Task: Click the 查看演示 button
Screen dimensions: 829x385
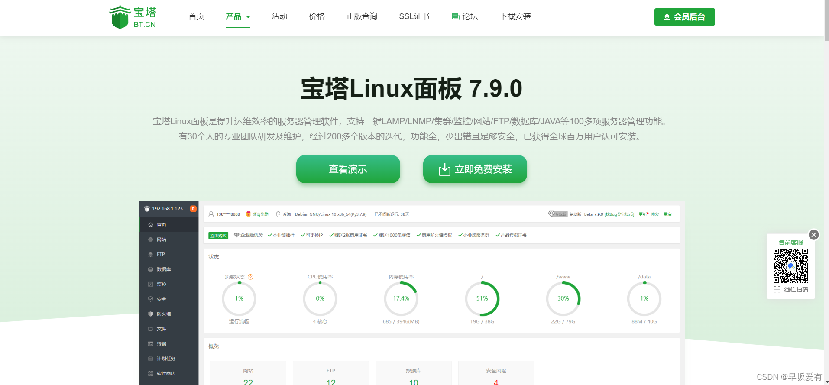Action: click(348, 169)
